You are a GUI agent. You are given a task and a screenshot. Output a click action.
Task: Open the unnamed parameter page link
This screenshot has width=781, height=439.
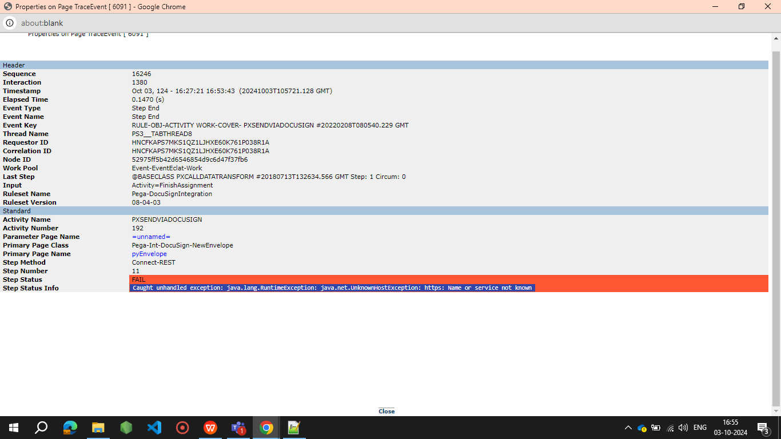tap(151, 236)
